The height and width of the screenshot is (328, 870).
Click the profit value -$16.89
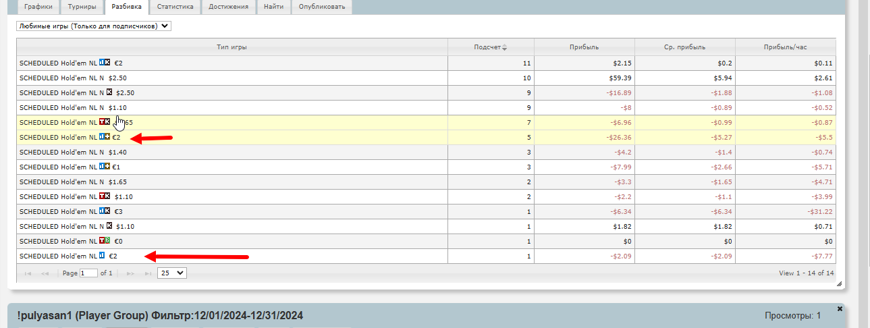click(618, 92)
